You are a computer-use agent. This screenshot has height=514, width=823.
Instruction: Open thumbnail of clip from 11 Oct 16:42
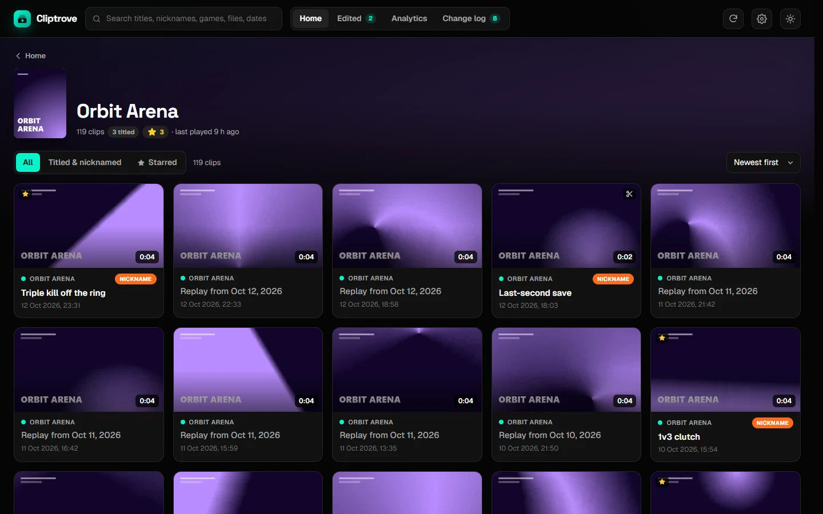click(x=89, y=370)
